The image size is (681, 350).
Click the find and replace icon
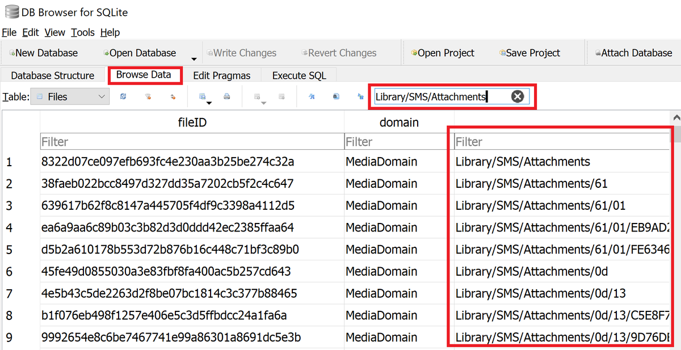[x=360, y=97]
